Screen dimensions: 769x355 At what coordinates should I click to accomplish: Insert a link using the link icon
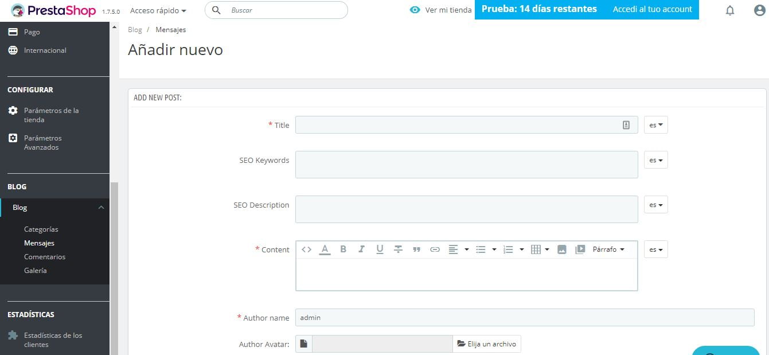pos(435,249)
